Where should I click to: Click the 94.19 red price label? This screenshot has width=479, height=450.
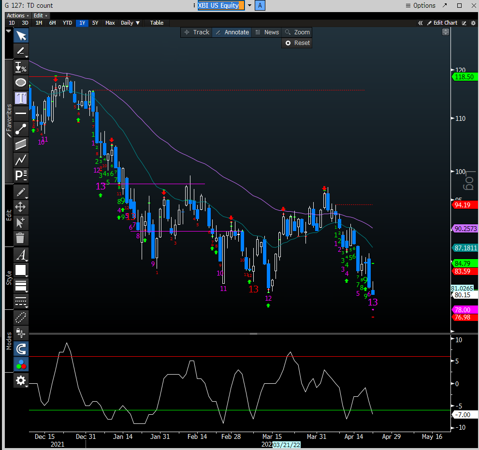(x=464, y=205)
